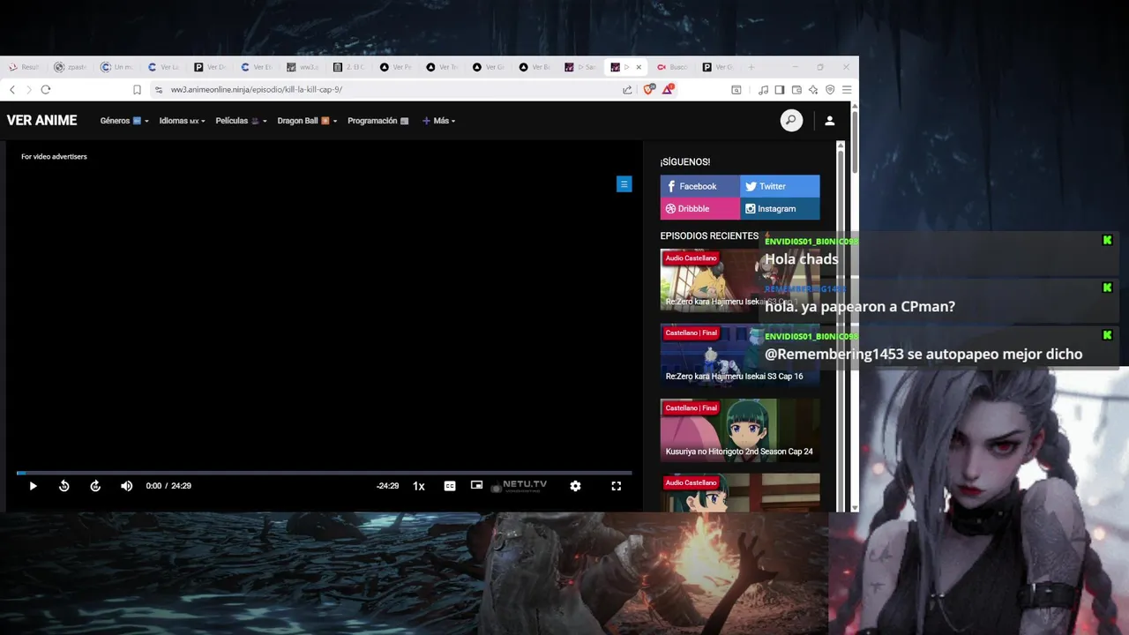Skip forward using the forward-jump icon

[95, 486]
